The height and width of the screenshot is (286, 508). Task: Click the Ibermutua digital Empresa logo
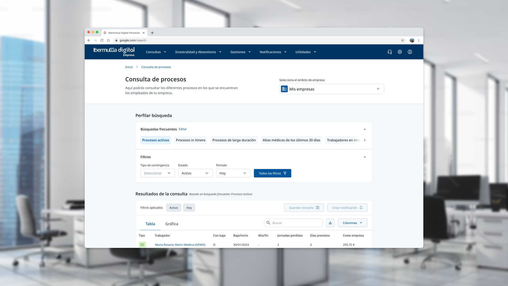pos(114,52)
